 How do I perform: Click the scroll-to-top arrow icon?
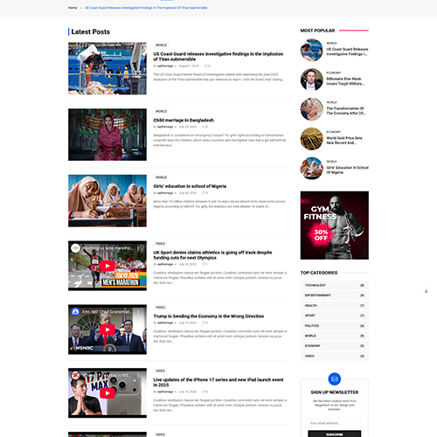426,291
